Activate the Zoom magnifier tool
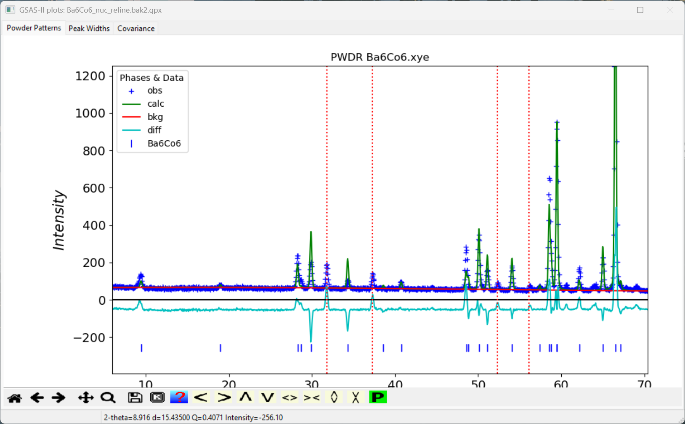The height and width of the screenshot is (424, 685). tap(108, 398)
